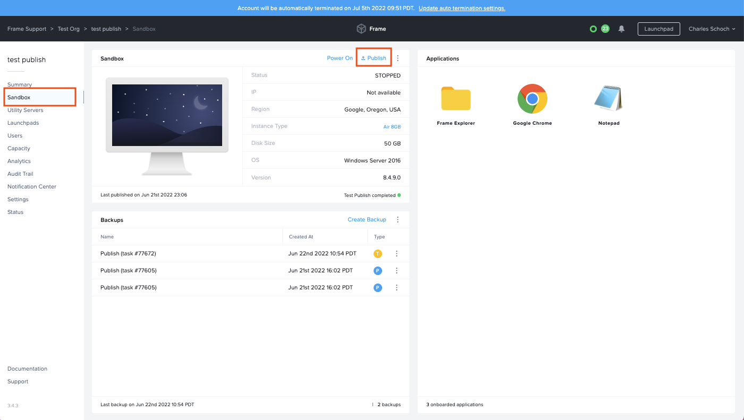
Task: Click the green status circle icon
Action: (x=593, y=29)
